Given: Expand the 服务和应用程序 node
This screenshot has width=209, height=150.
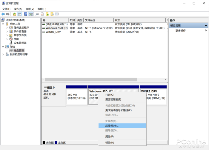Looking at the screenshot, I should tap(3, 55).
